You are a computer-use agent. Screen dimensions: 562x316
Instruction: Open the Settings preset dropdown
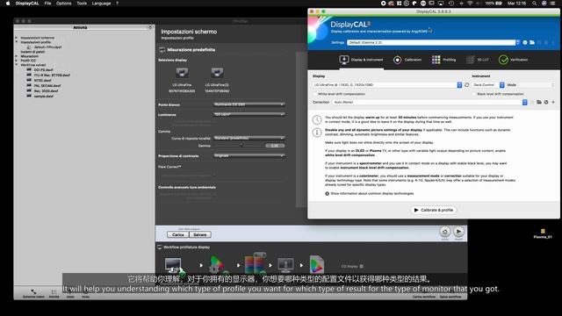click(x=433, y=42)
